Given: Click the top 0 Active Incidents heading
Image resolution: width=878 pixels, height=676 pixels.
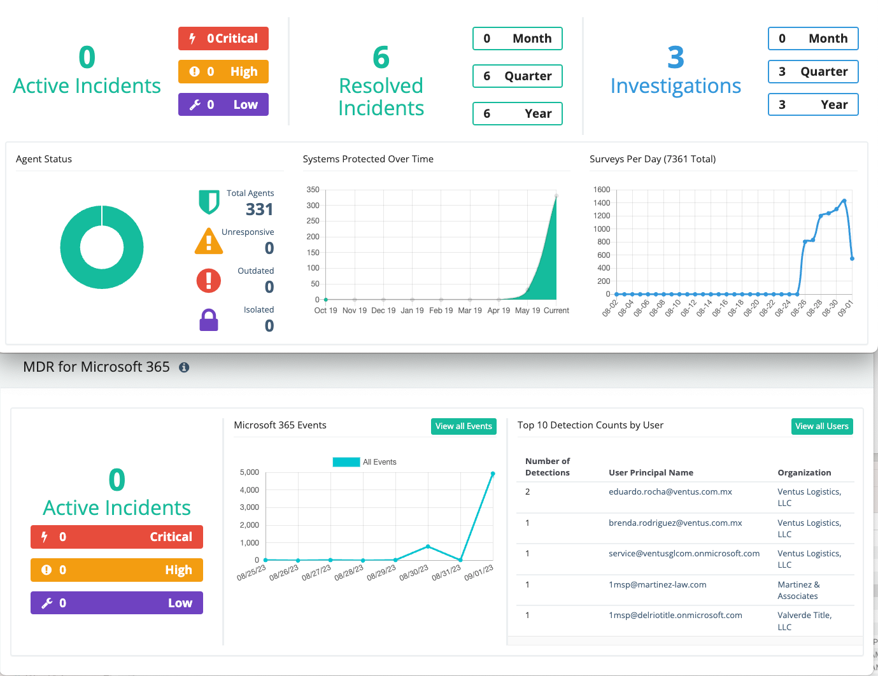Looking at the screenshot, I should click(x=87, y=71).
